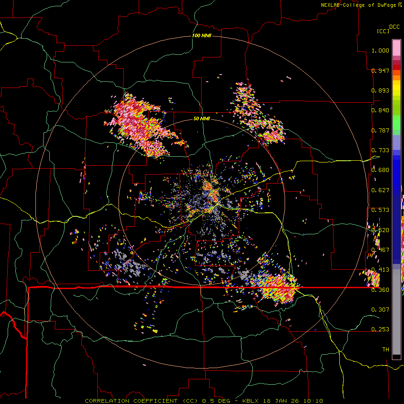
Task: Click the Correlation Coefficient KBLX caption at bottom
Action: click(x=204, y=401)
